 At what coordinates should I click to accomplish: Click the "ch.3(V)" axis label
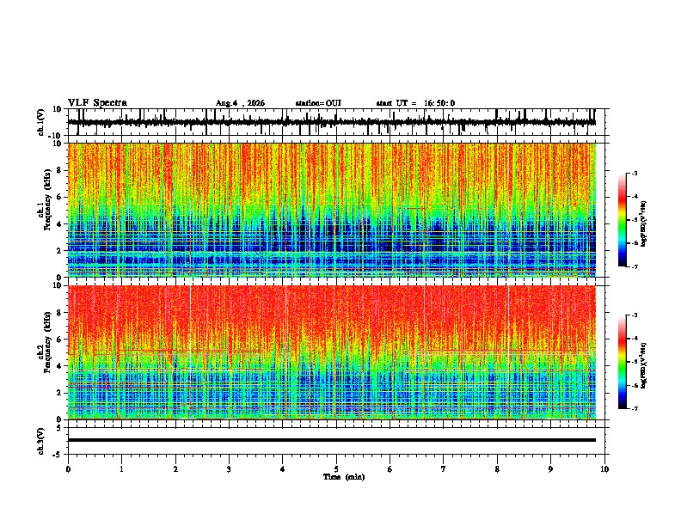pyautogui.click(x=41, y=441)
